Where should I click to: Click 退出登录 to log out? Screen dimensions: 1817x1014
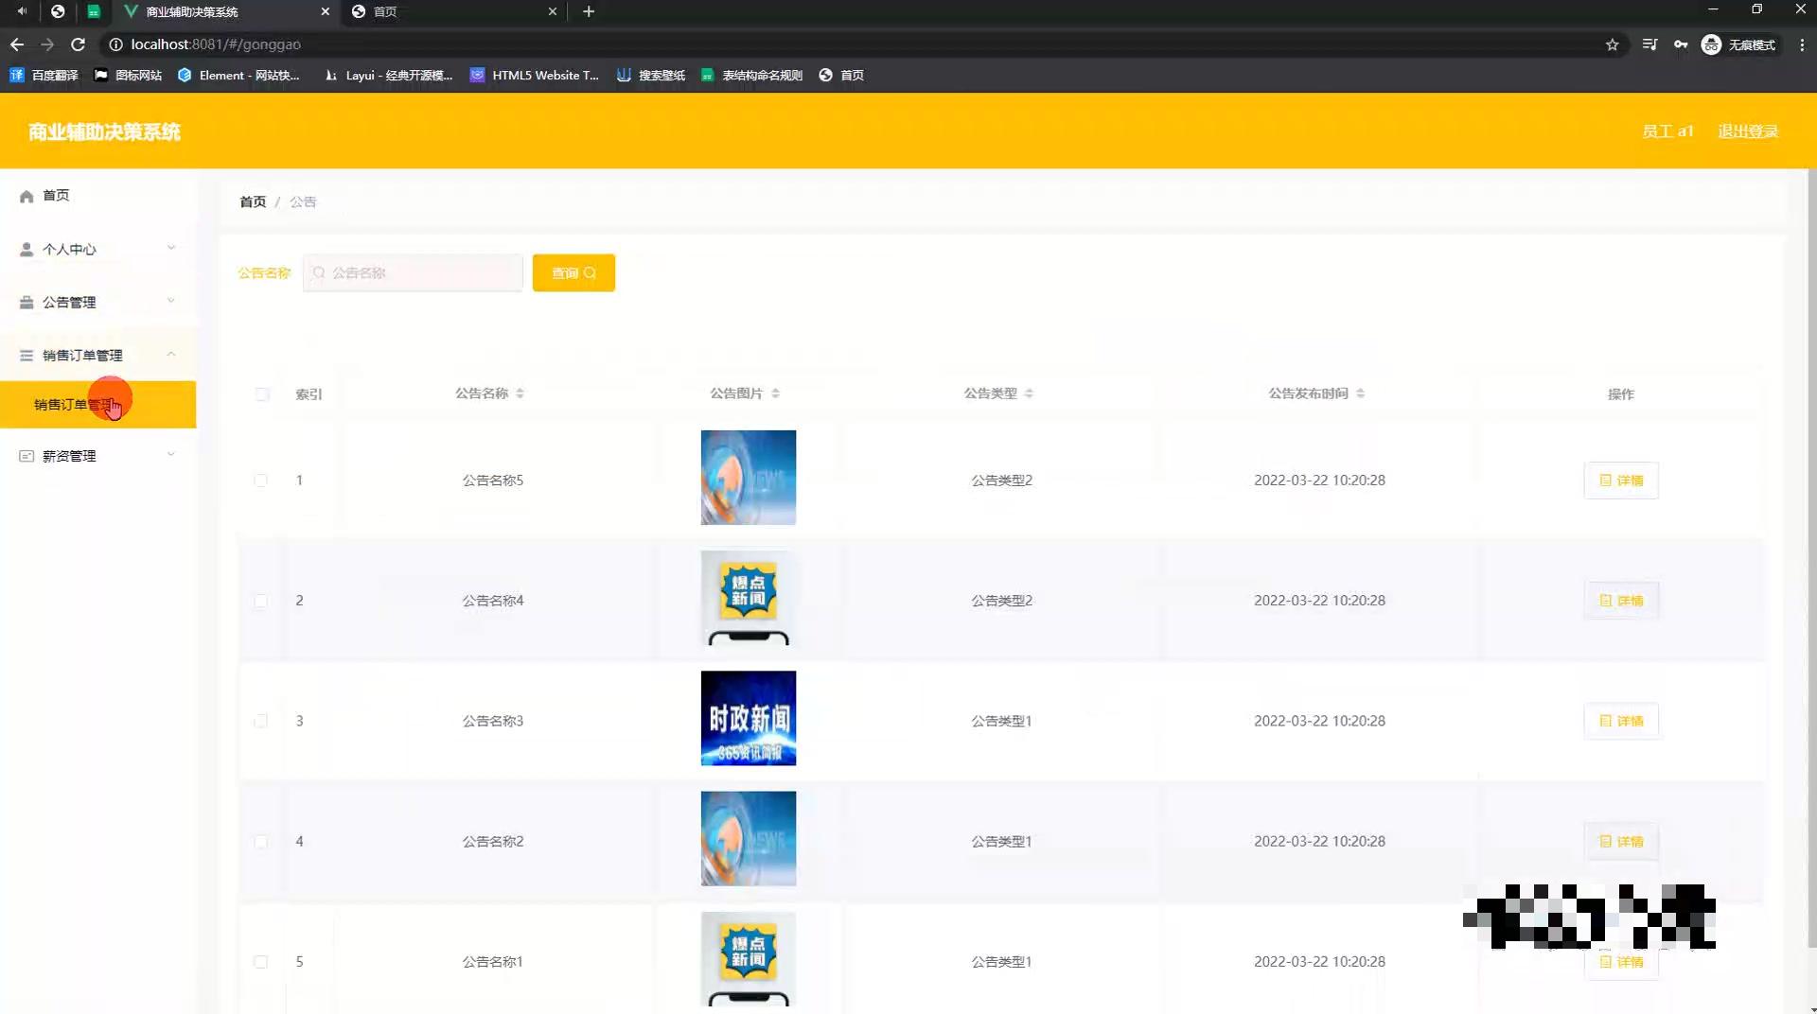(1748, 131)
